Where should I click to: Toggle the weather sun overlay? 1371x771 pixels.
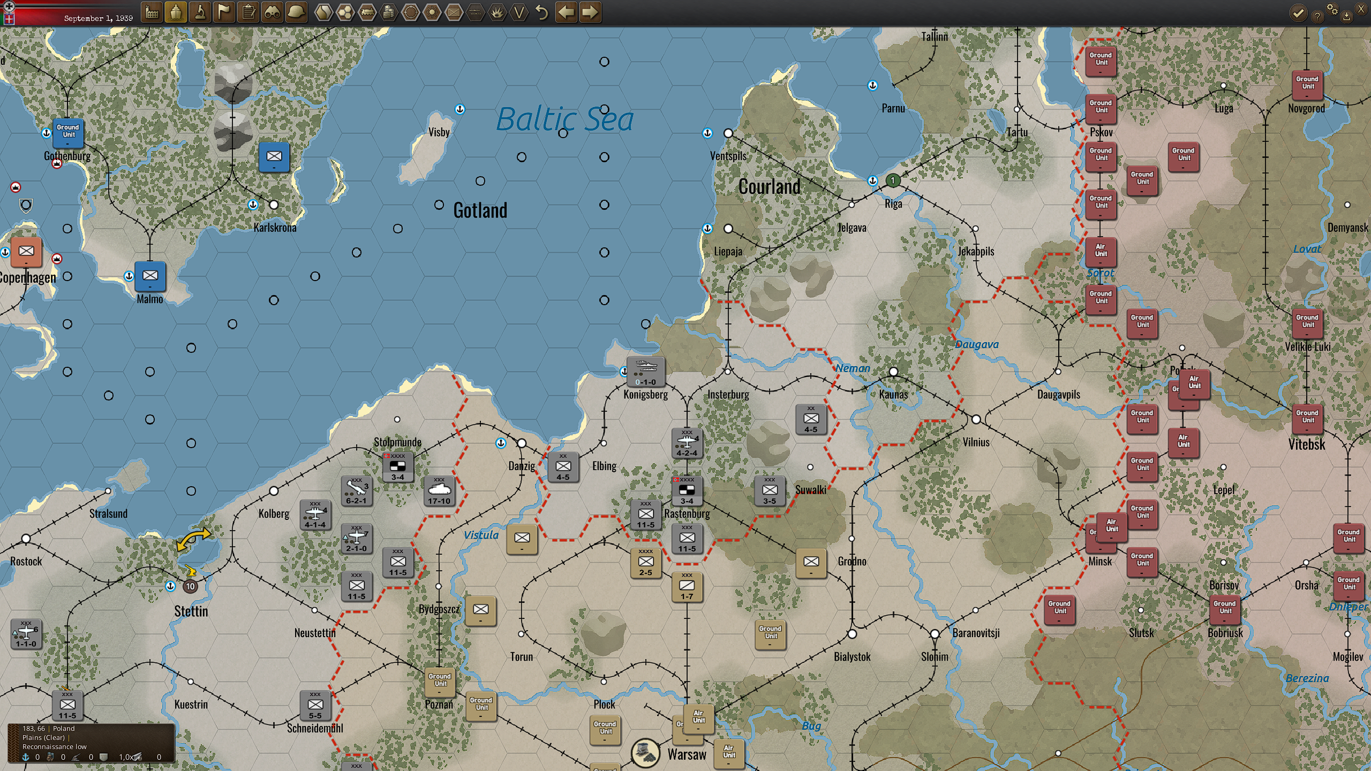click(432, 12)
